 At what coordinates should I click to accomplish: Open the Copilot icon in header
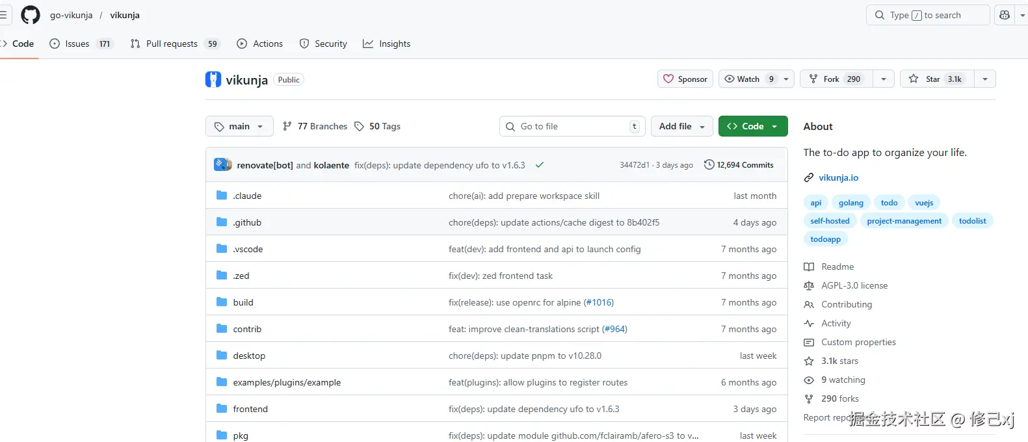[1005, 15]
